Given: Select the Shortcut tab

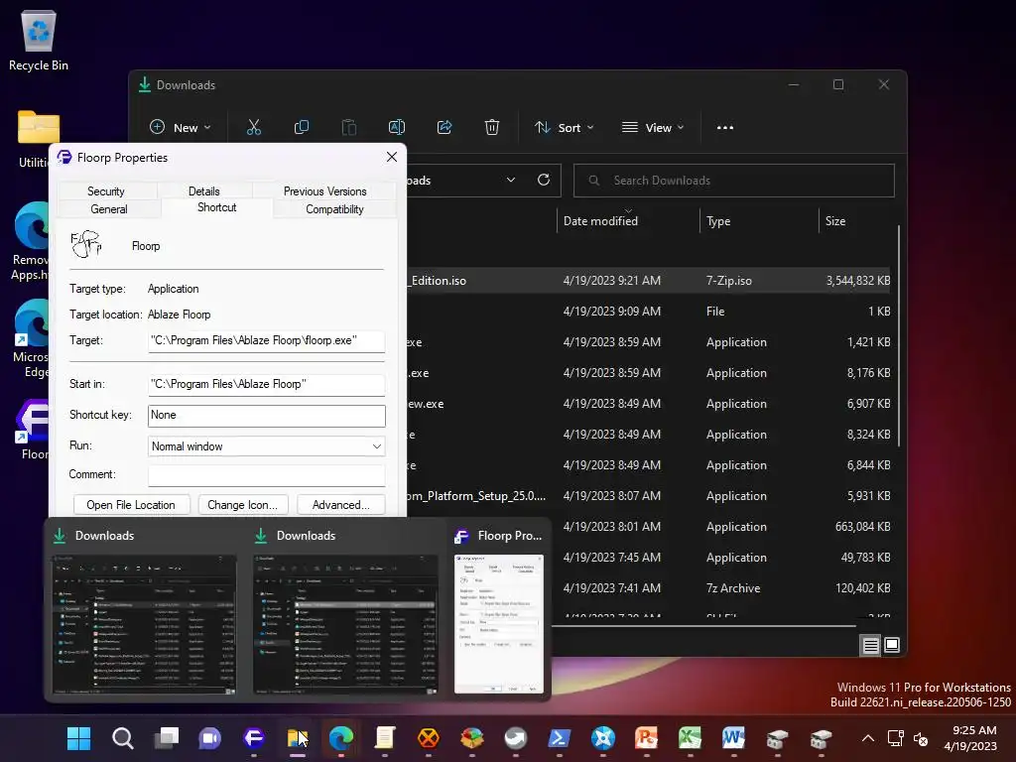Looking at the screenshot, I should pyautogui.click(x=217, y=207).
